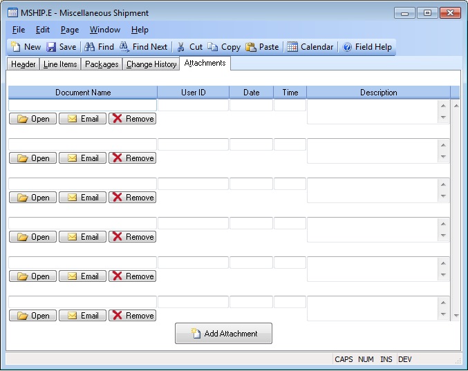Click the Cut scissors icon
Image resolution: width=468 pixels, height=371 pixels.
[x=181, y=47]
